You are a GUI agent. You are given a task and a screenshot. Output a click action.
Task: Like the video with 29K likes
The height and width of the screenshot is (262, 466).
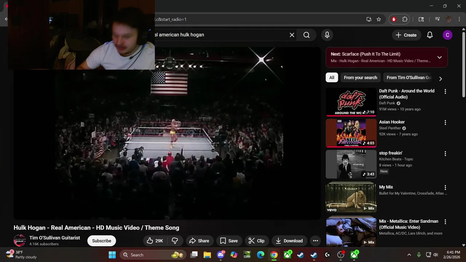pyautogui.click(x=155, y=241)
